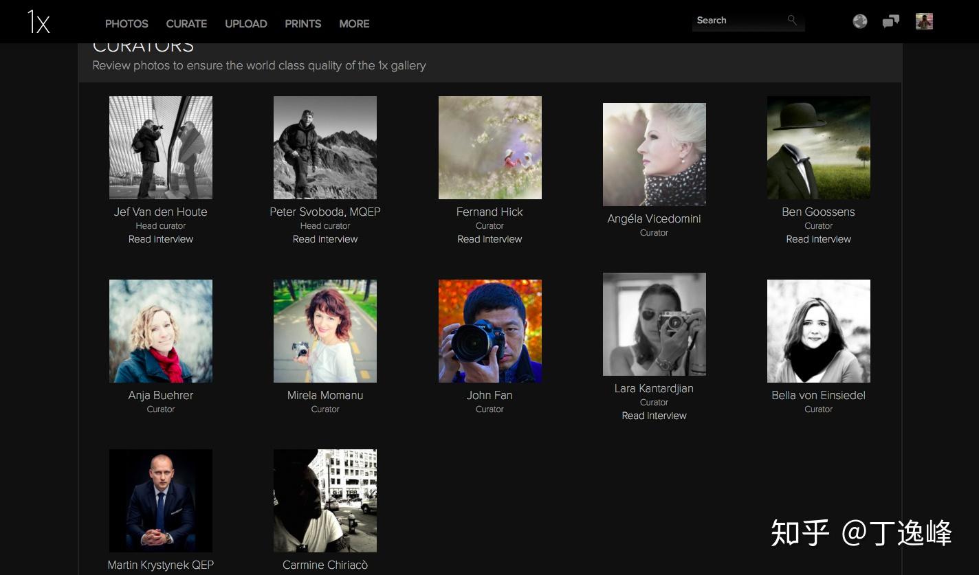Click the magnifier search icon
The image size is (979, 575).
pos(792,21)
